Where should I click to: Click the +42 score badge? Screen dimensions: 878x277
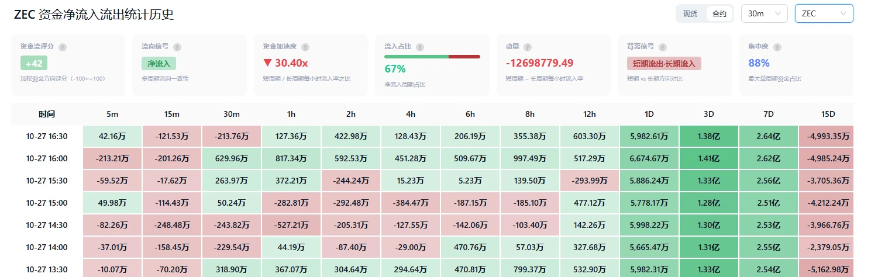click(x=34, y=63)
